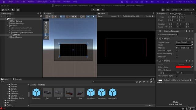The height and width of the screenshot is (110, 196).
Task: Click the Play button
Action: tap(93, 10)
